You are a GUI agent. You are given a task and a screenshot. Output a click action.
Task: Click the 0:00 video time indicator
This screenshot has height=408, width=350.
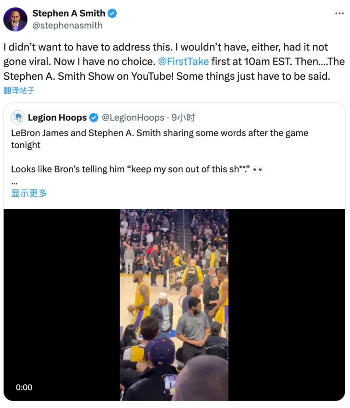tap(24, 387)
